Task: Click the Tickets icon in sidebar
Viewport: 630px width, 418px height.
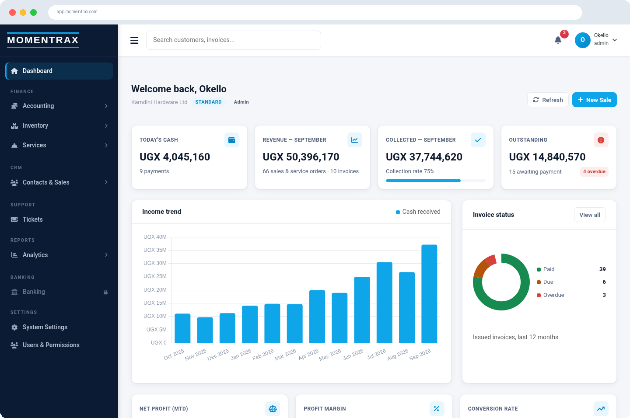Action: 14,219
